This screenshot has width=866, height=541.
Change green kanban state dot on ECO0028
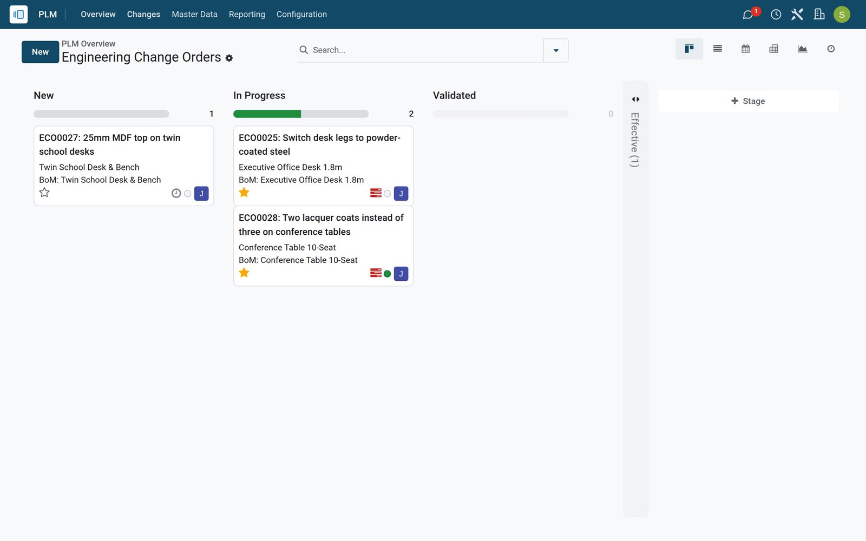pos(387,274)
